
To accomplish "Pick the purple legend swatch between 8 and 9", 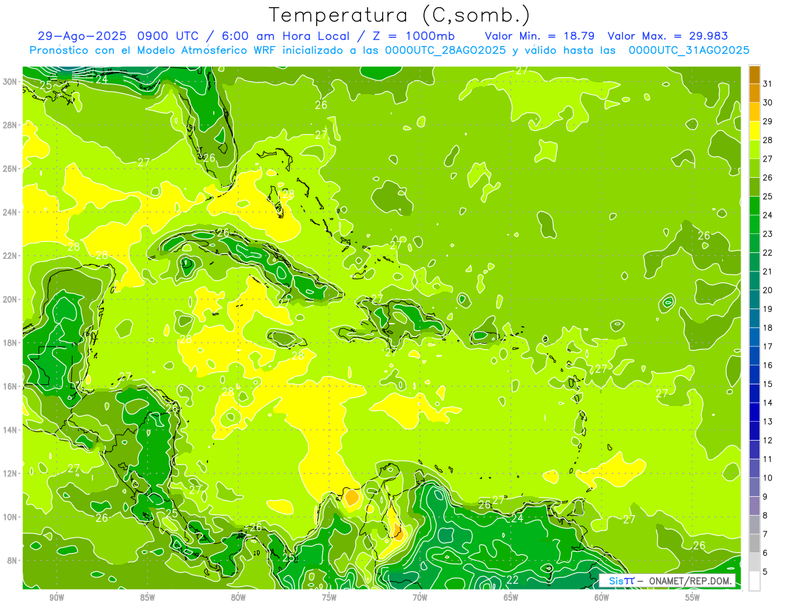I will click(754, 506).
